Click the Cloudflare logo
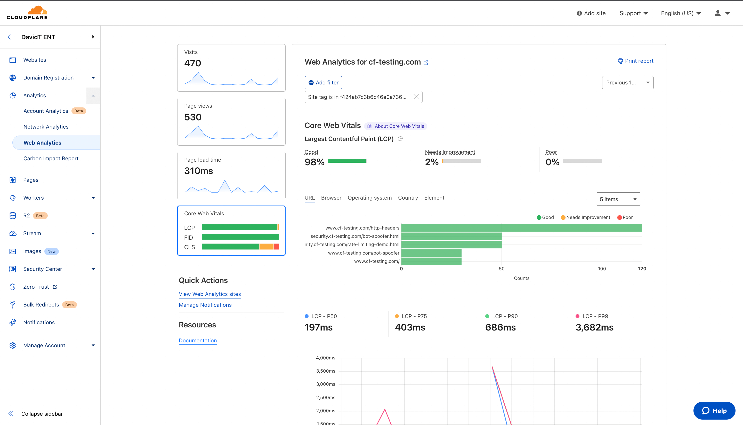This screenshot has height=425, width=743. click(27, 13)
